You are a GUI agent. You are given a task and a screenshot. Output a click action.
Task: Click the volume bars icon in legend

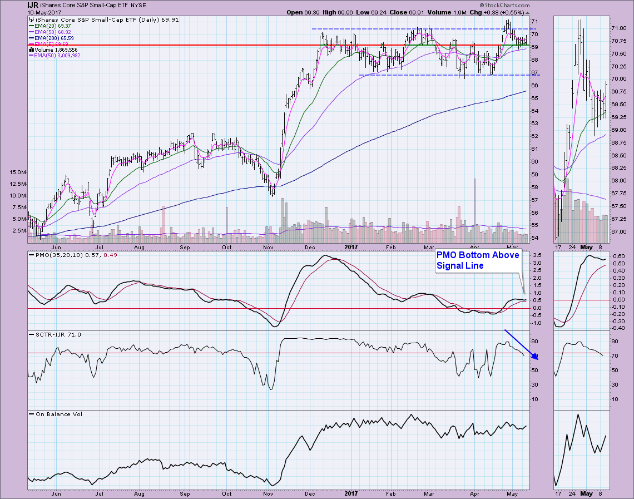30,50
